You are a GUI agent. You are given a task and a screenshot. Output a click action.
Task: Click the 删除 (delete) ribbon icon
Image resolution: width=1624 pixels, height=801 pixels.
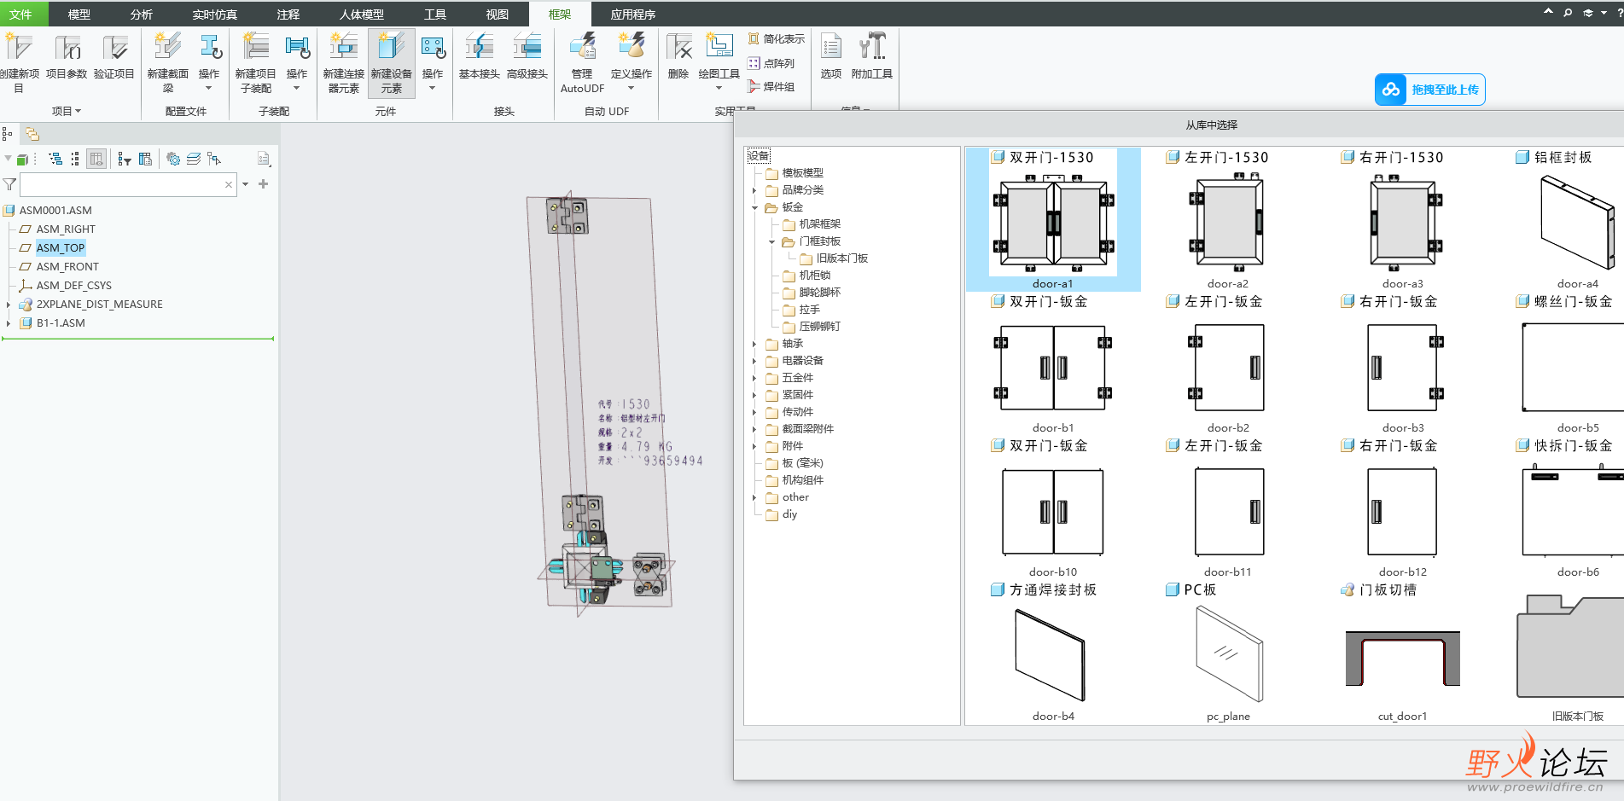point(678,56)
